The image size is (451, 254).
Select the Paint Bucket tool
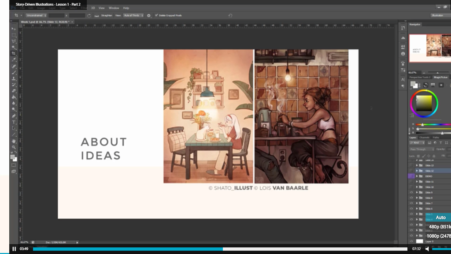coord(14,97)
